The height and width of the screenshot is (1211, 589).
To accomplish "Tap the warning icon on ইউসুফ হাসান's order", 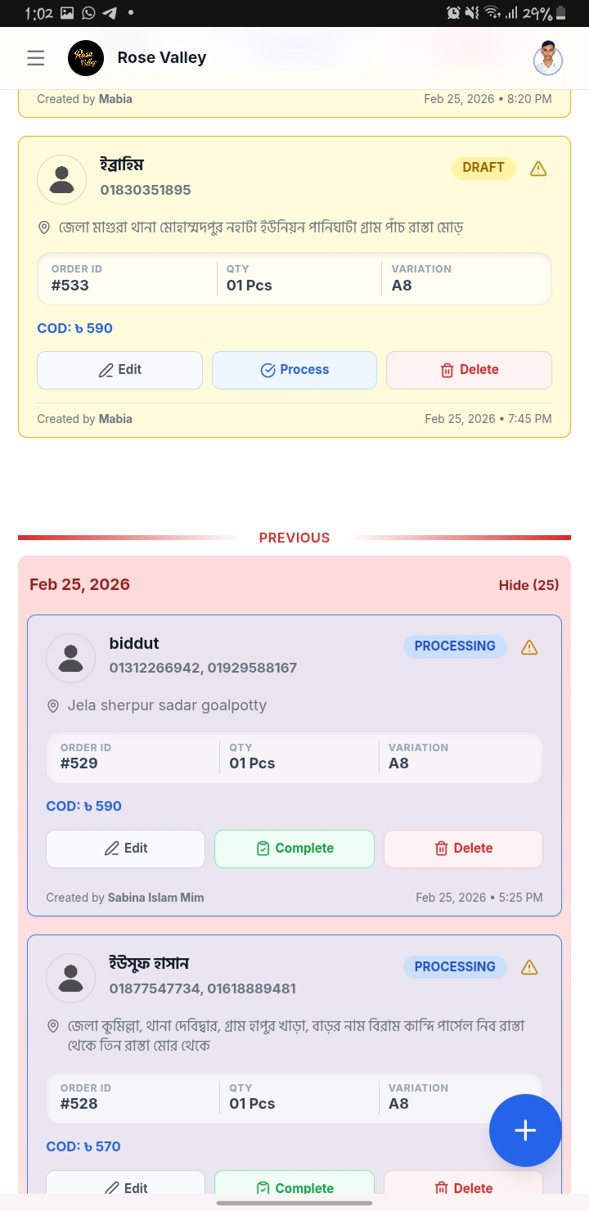I will click(x=529, y=968).
